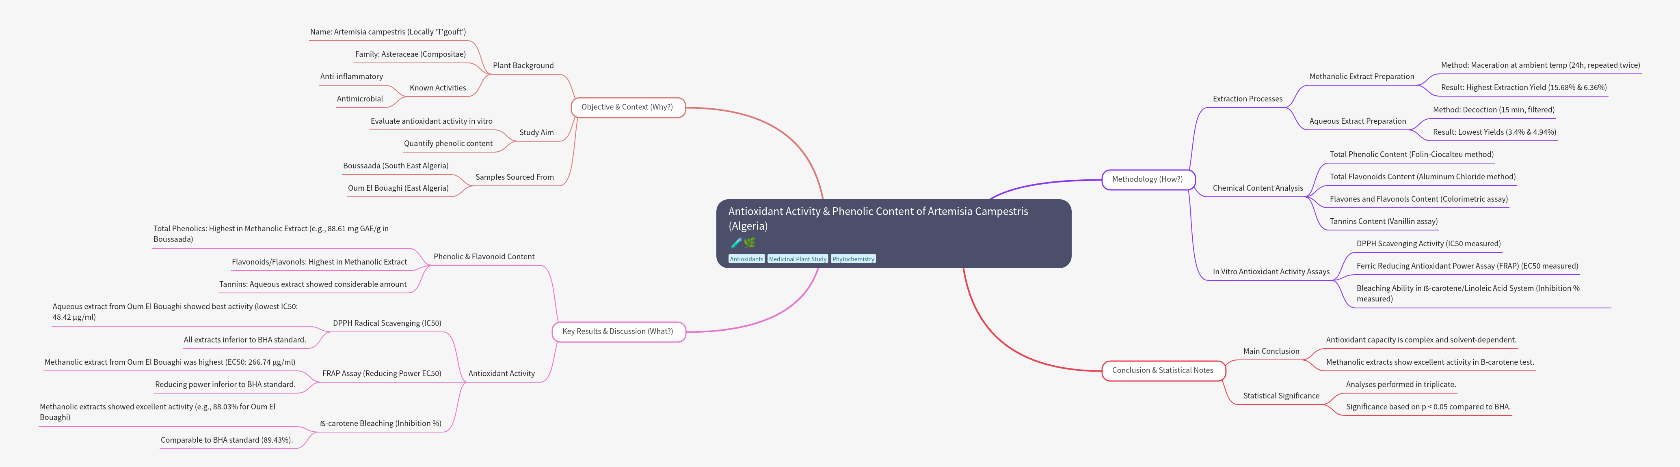Click the Samples Sourced From node
The image size is (1680, 467).
point(514,177)
